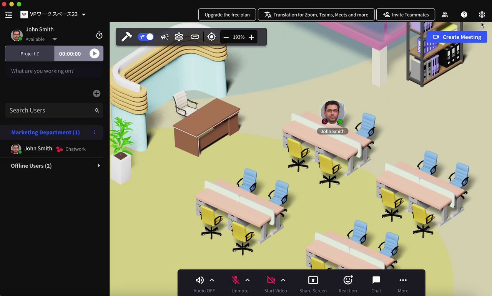Open Translation for Zoom, Teams, Meets button

click(316, 15)
